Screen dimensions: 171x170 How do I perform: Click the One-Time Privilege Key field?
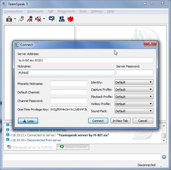pos(69,109)
